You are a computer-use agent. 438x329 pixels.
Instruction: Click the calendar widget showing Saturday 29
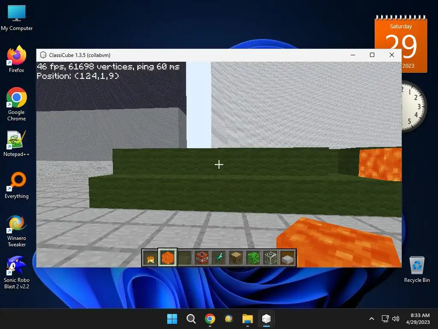coord(401,43)
